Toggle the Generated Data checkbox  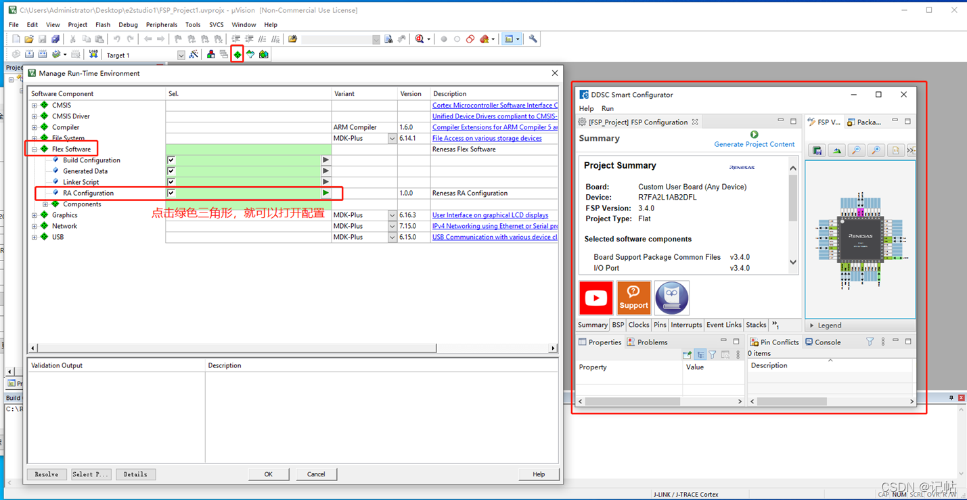click(x=171, y=171)
